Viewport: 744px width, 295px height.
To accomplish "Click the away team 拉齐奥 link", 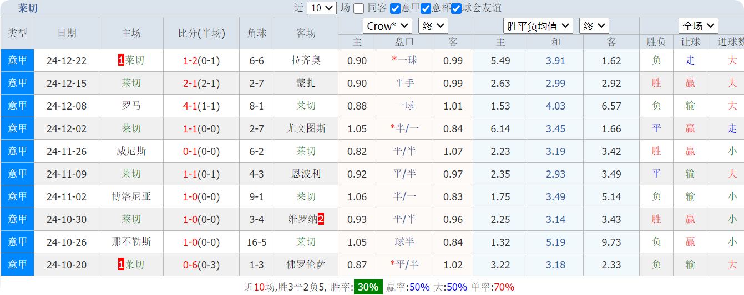I will click(x=306, y=60).
